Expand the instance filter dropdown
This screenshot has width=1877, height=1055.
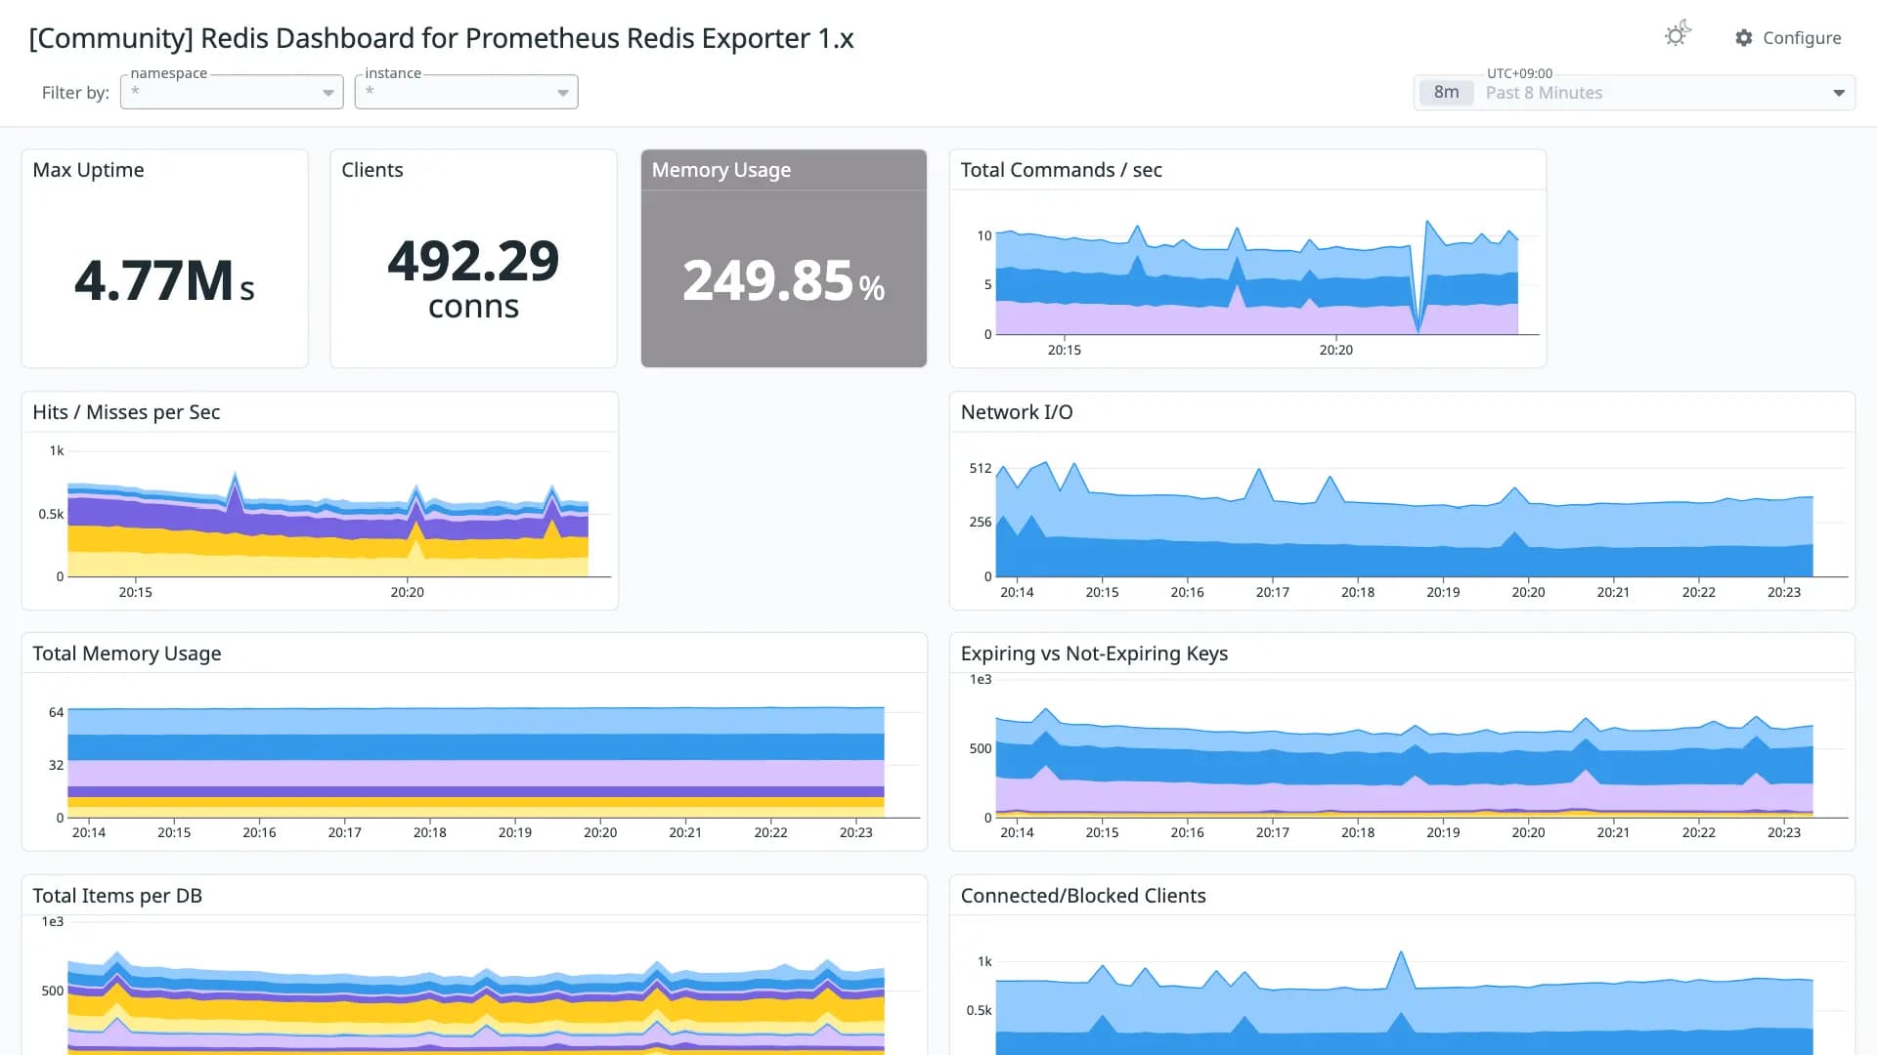(x=466, y=92)
